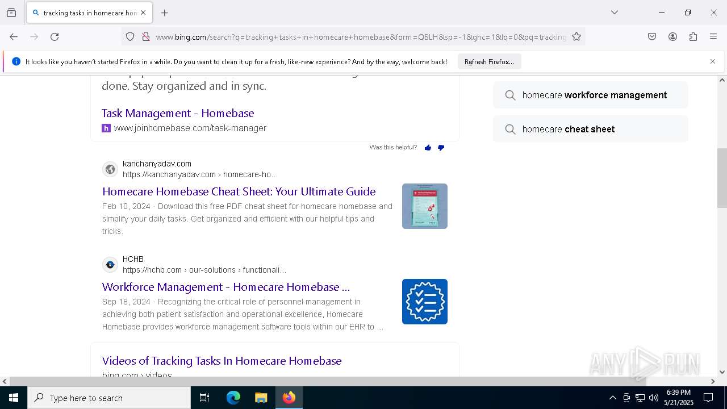Open the Extensions puzzle icon
The width and height of the screenshot is (727, 409).
click(x=693, y=37)
